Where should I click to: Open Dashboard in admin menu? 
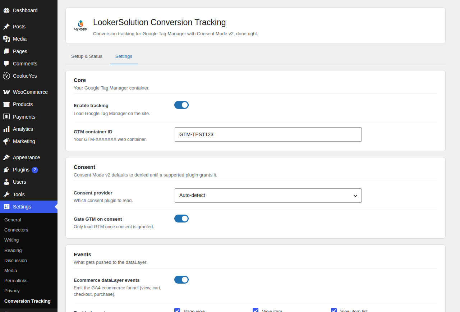(x=29, y=10)
